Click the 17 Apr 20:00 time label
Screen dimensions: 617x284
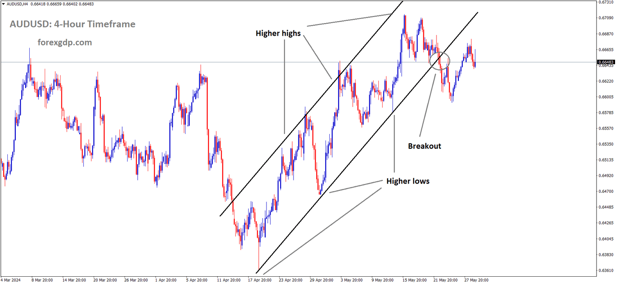click(260, 280)
